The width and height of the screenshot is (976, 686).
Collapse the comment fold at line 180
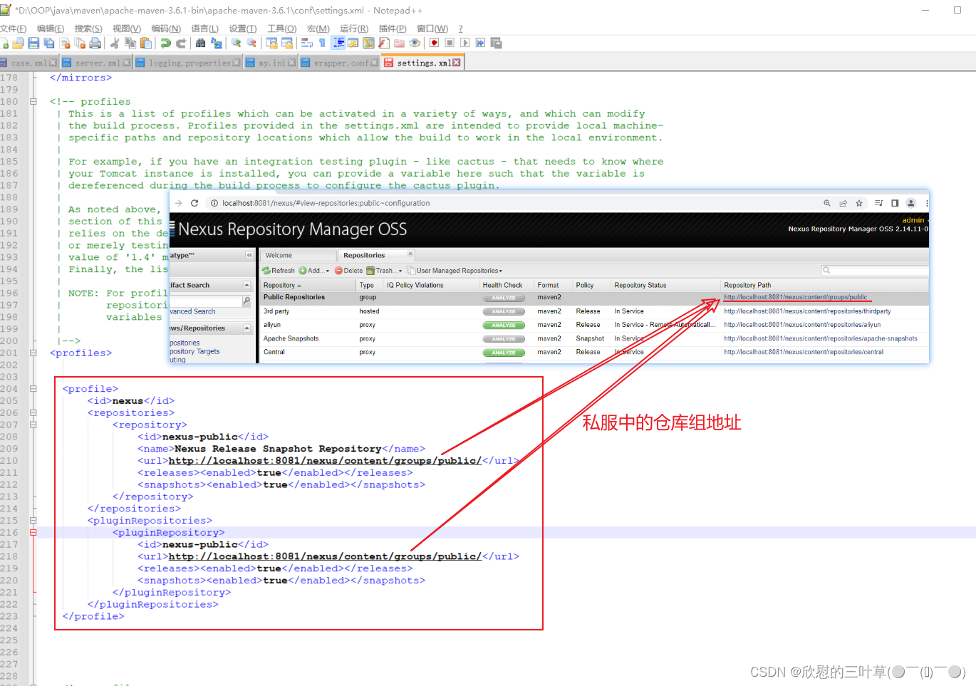coord(33,102)
